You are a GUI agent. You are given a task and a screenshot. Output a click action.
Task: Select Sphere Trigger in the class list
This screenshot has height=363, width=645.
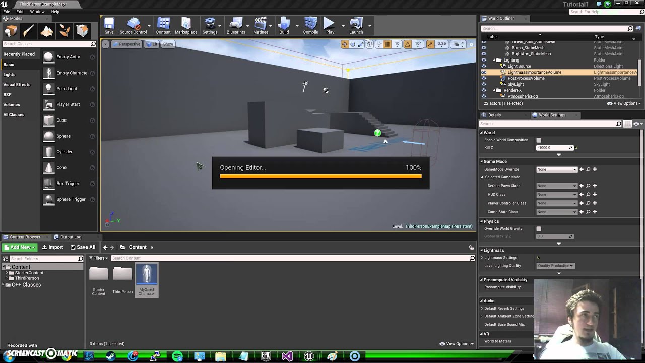69,199
